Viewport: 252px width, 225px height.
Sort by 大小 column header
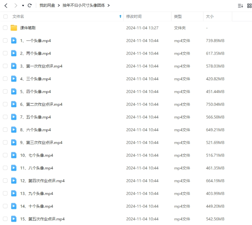pos(210,16)
